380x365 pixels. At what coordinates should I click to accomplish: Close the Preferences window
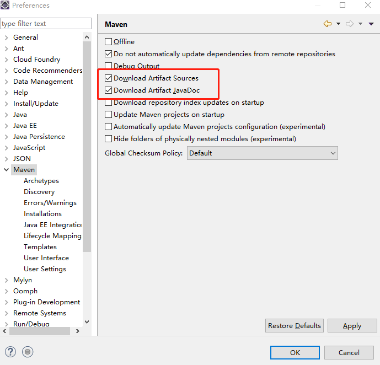368,5
